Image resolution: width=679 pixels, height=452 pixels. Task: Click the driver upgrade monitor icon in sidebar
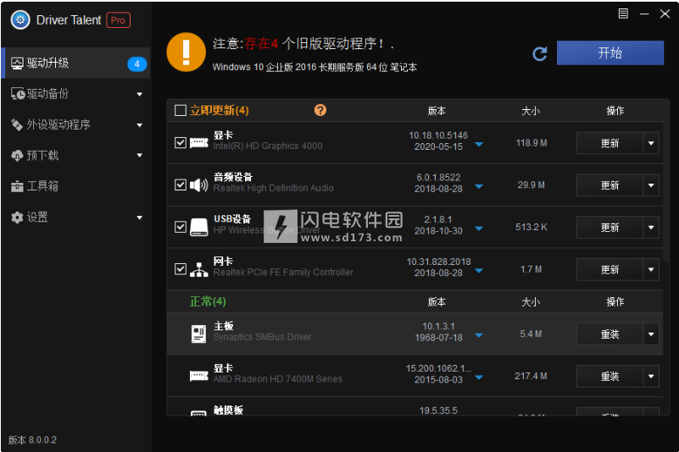tap(17, 63)
